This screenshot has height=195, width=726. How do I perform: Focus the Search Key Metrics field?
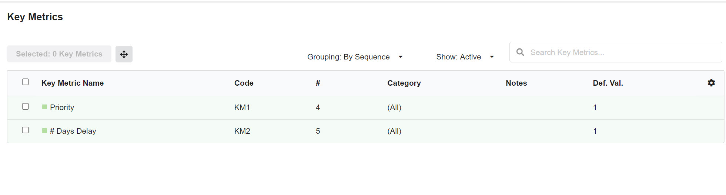(x=616, y=52)
